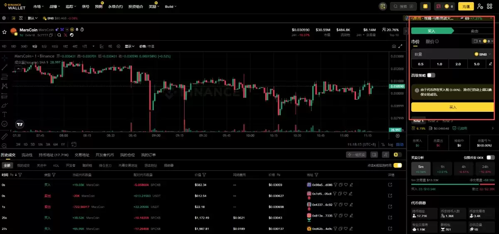The image size is (499, 234).
Task: Expand the Build dropdown menu
Action: pyautogui.click(x=170, y=7)
